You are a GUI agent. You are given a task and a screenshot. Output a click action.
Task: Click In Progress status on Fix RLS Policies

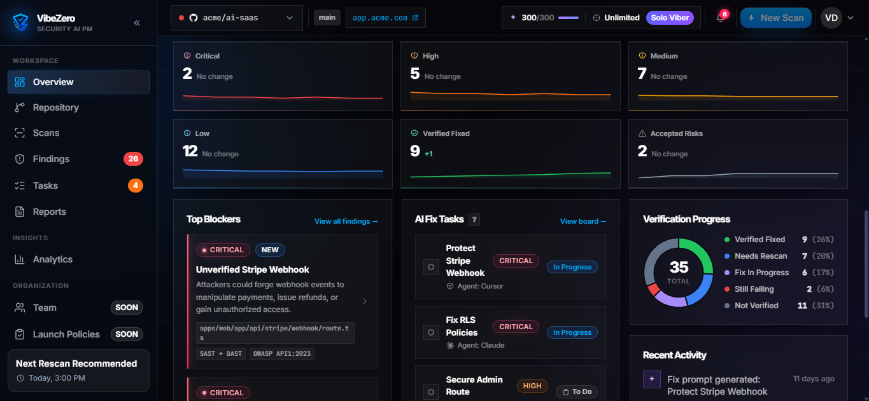(572, 332)
